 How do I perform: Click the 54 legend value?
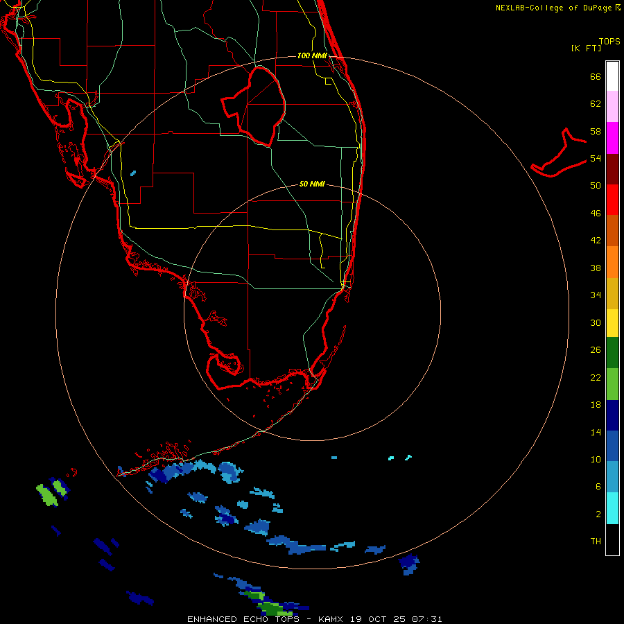(x=596, y=158)
